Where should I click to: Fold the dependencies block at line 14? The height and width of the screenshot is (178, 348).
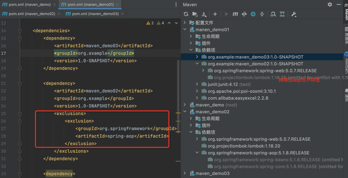20,31
